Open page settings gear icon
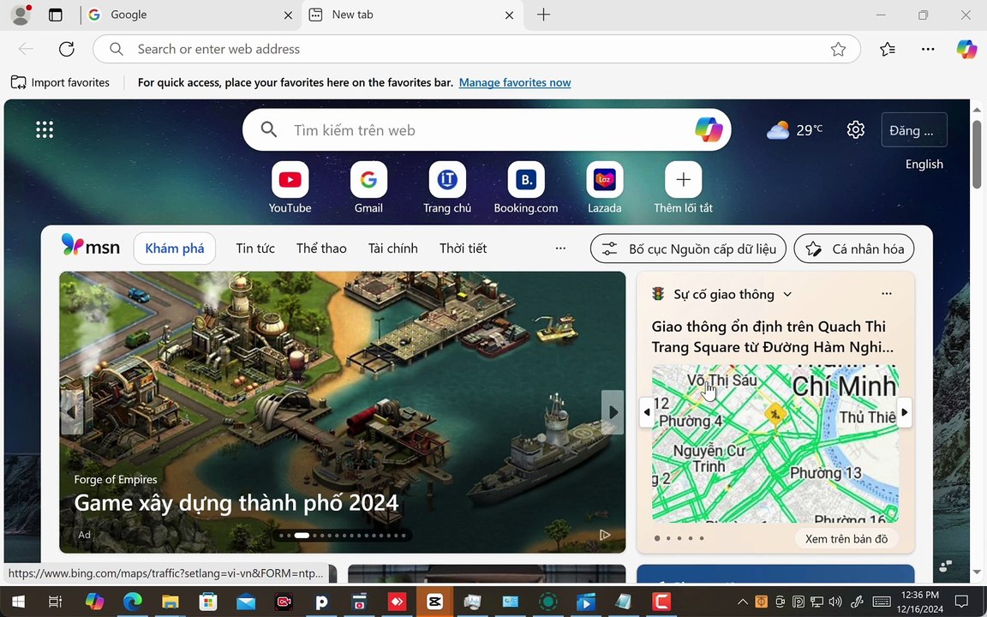The height and width of the screenshot is (617, 987). [855, 129]
